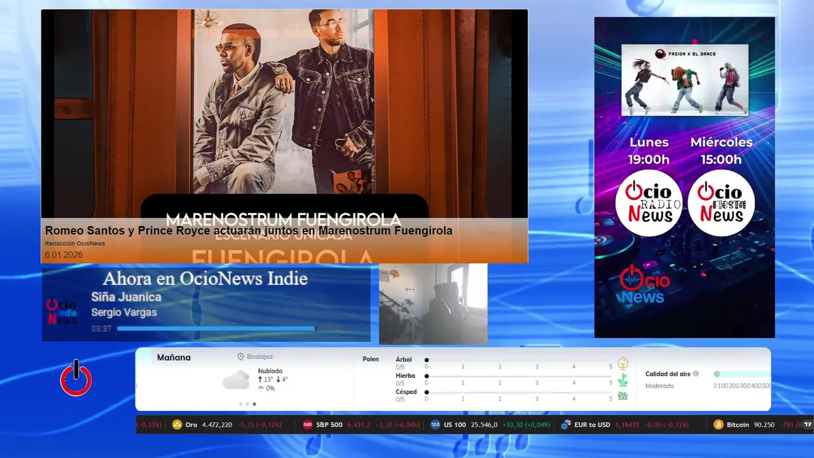Select the third weather carousel dot
Viewport: 814px width, 458px height.
click(254, 404)
